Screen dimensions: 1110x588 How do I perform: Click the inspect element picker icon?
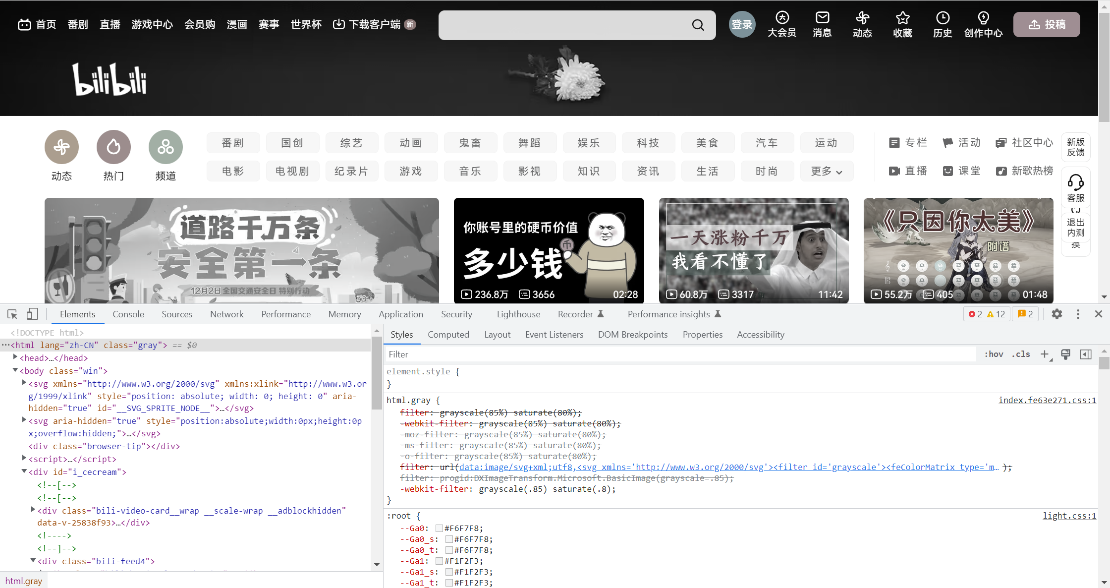[x=12, y=314]
